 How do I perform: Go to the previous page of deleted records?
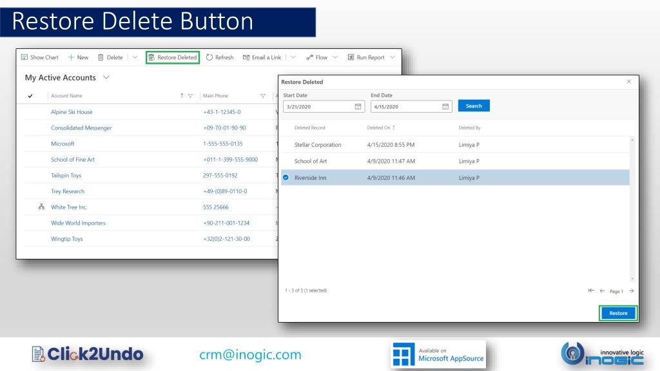point(603,290)
